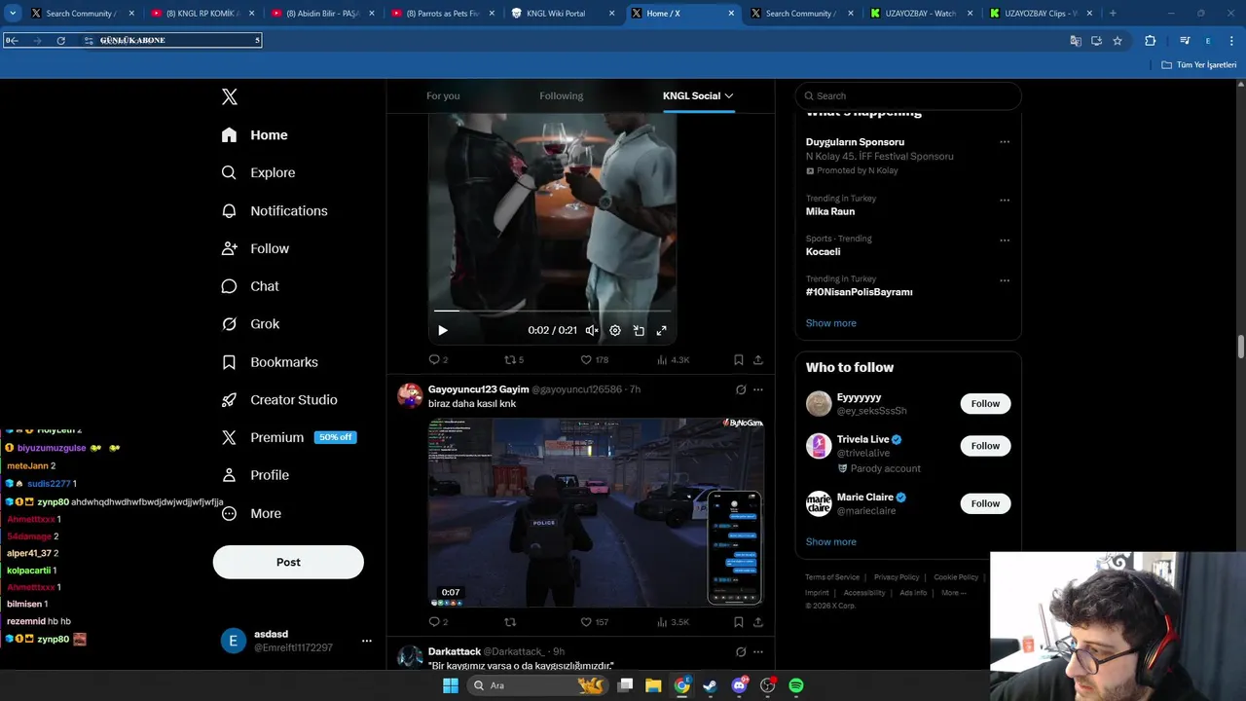This screenshot has height=701, width=1246.
Task: Open the Notifications bell
Action: [x=275, y=210]
